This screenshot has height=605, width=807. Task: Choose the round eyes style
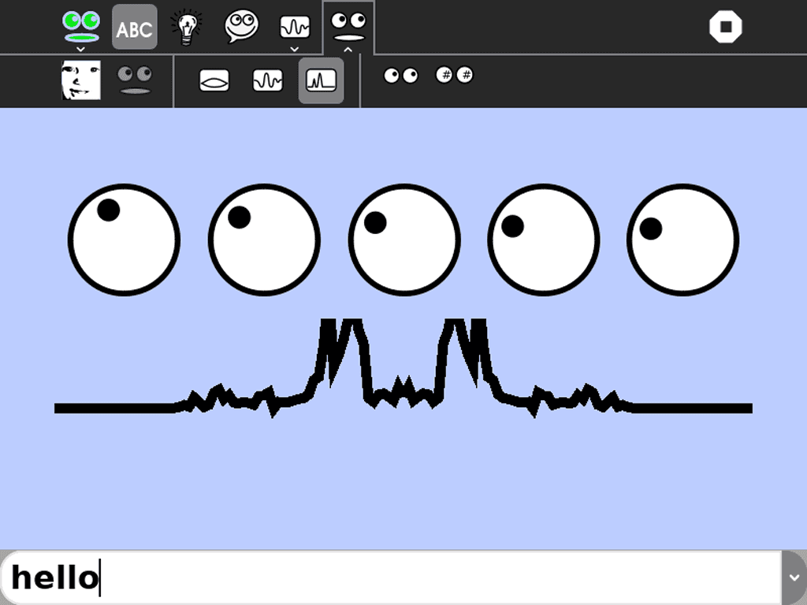coord(401,76)
